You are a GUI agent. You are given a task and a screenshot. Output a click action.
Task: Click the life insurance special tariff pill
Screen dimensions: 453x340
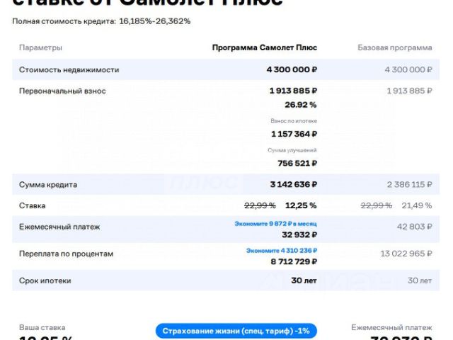coord(236,331)
